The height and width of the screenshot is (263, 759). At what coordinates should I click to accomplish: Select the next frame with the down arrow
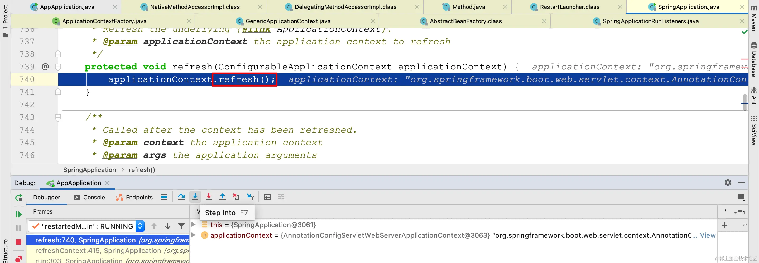tap(168, 226)
